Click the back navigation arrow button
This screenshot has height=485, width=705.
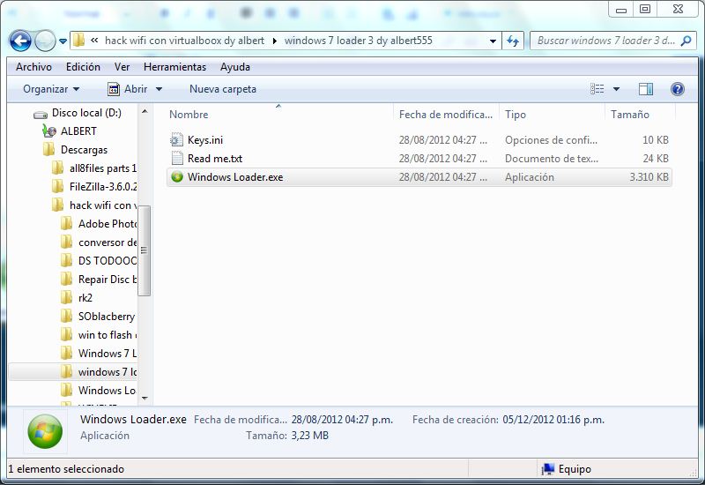pyautogui.click(x=21, y=41)
